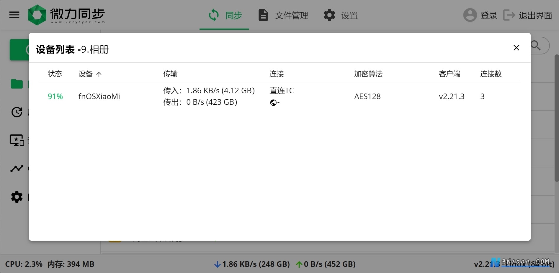559x273 pixels.
Task: Click the 状态 column header
Action: 55,74
